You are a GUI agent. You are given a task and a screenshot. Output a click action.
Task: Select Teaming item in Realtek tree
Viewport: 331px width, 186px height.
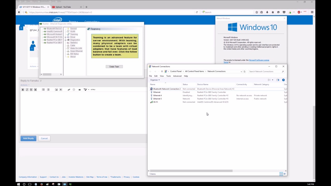point(74,34)
